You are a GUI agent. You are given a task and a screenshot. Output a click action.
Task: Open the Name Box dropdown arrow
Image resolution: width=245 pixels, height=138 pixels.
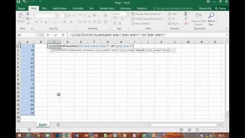[36, 35]
